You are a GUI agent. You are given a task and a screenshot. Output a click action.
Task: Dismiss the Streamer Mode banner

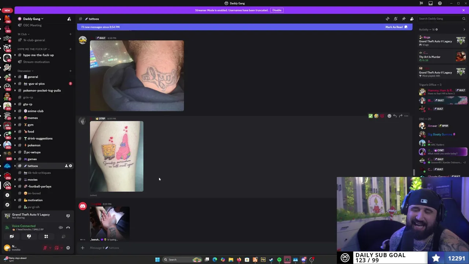pos(464,10)
